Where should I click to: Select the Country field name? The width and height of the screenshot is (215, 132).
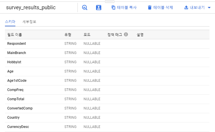(13, 118)
